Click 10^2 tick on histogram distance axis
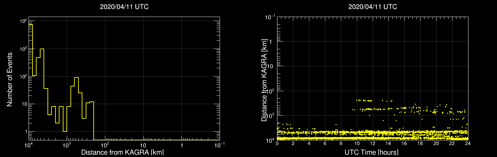The height and width of the screenshot is (157, 497). tap(105, 145)
